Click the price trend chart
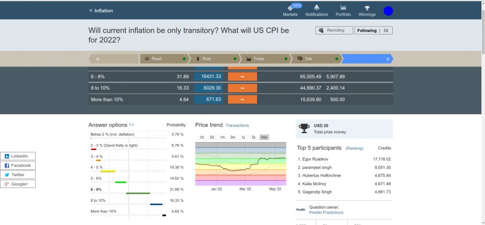 point(241,164)
